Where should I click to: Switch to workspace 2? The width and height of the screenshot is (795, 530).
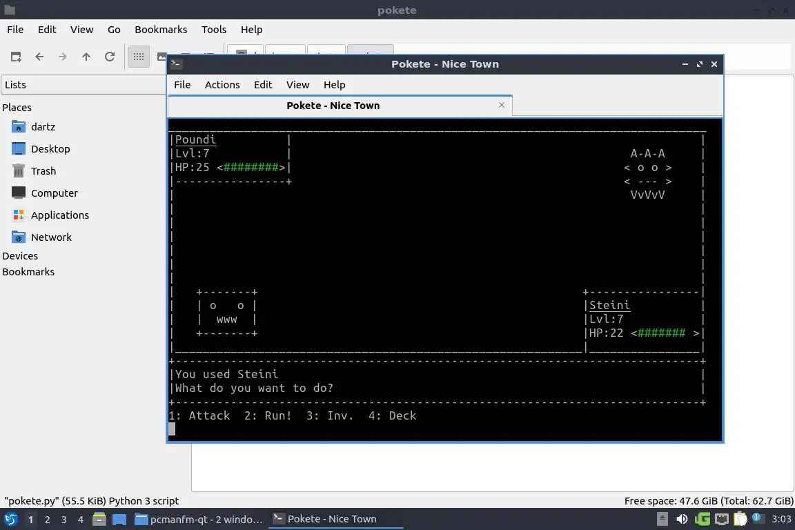point(47,520)
